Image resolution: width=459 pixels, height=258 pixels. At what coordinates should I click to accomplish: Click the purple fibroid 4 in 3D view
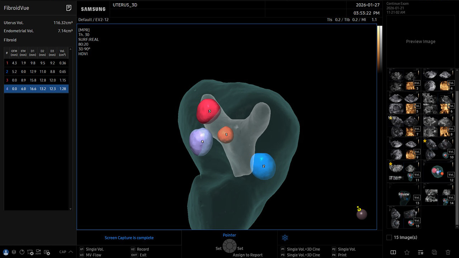click(x=201, y=142)
